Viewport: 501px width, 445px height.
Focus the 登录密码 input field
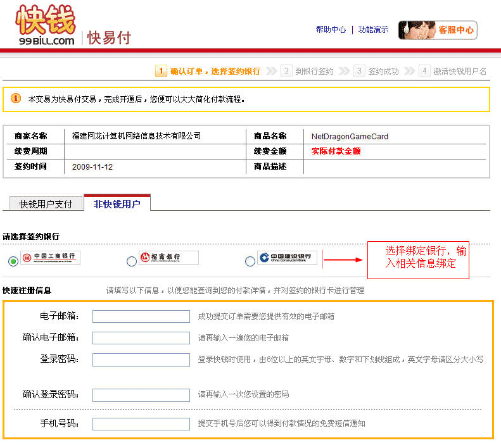(x=141, y=360)
